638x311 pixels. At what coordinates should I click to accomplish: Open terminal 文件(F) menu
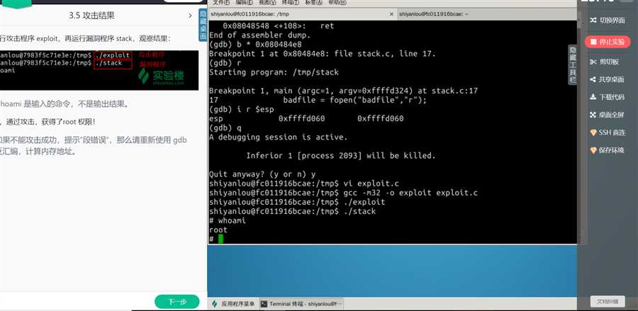tap(221, 2)
